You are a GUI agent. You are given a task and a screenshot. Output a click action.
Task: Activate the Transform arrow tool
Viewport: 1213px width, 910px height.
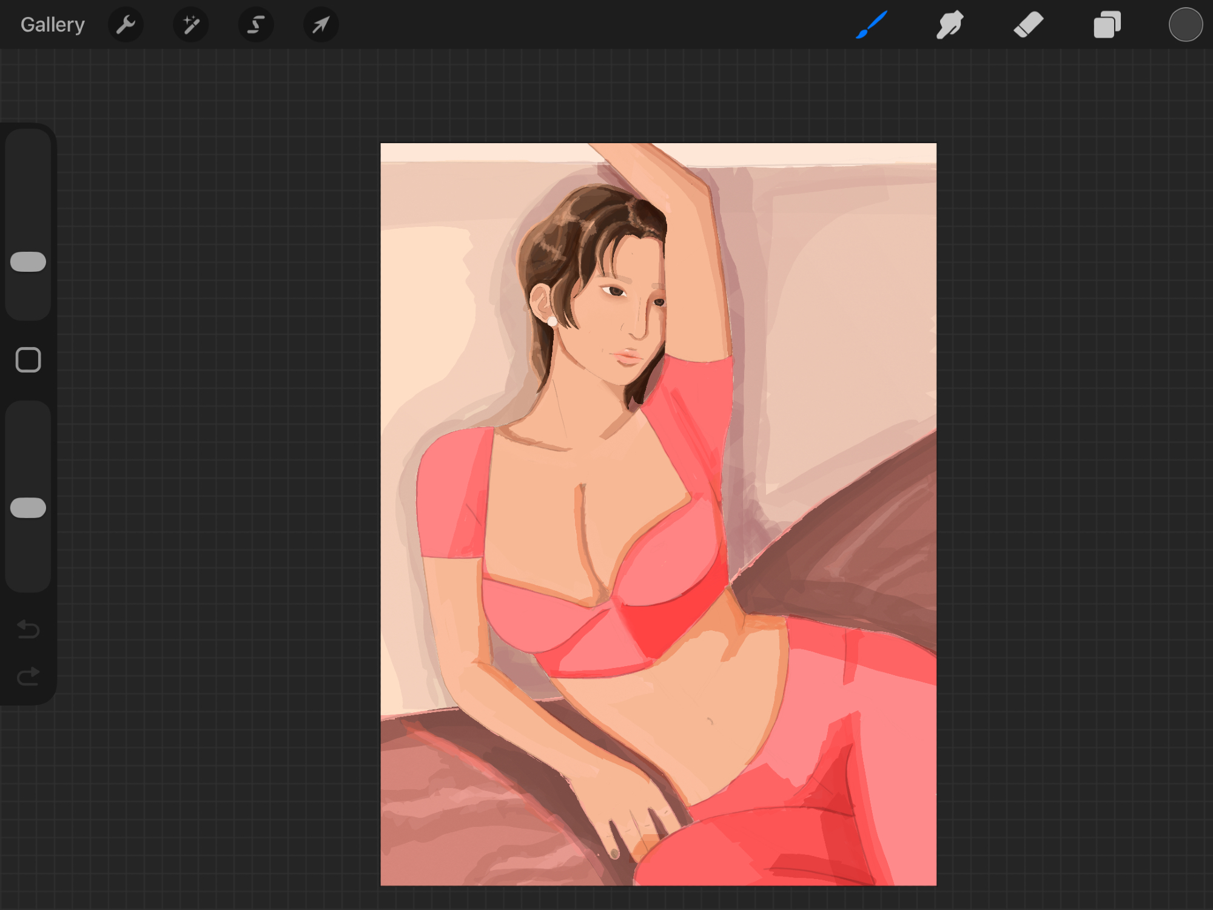tap(321, 25)
